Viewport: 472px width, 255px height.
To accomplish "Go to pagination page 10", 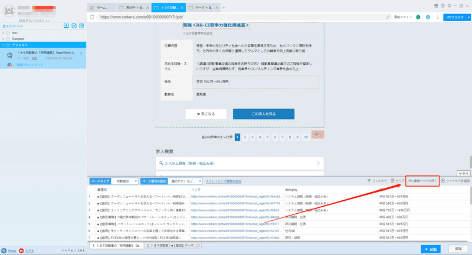I will (x=306, y=137).
